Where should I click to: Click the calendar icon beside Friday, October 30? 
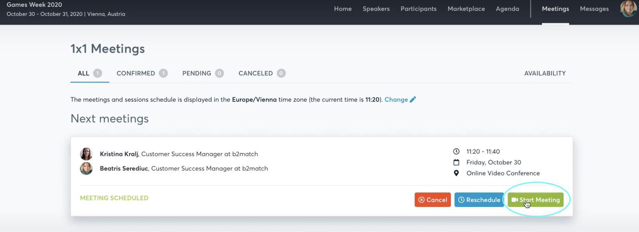click(x=456, y=162)
